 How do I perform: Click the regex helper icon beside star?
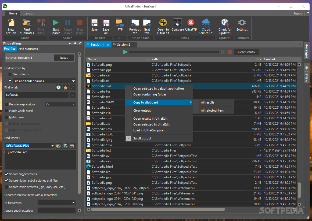[73, 87]
